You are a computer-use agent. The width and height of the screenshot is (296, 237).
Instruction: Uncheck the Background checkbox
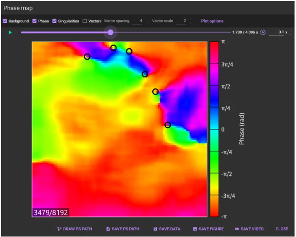(5, 21)
